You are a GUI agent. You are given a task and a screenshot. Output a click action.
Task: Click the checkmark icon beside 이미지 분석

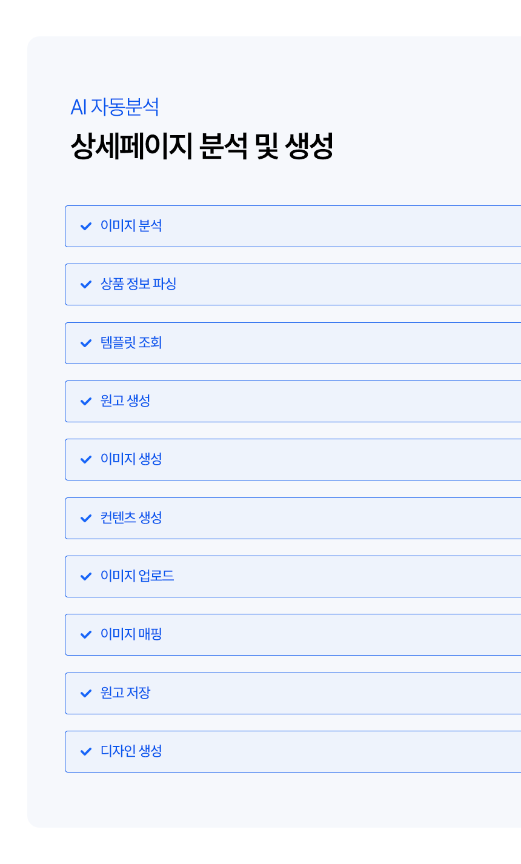86,226
